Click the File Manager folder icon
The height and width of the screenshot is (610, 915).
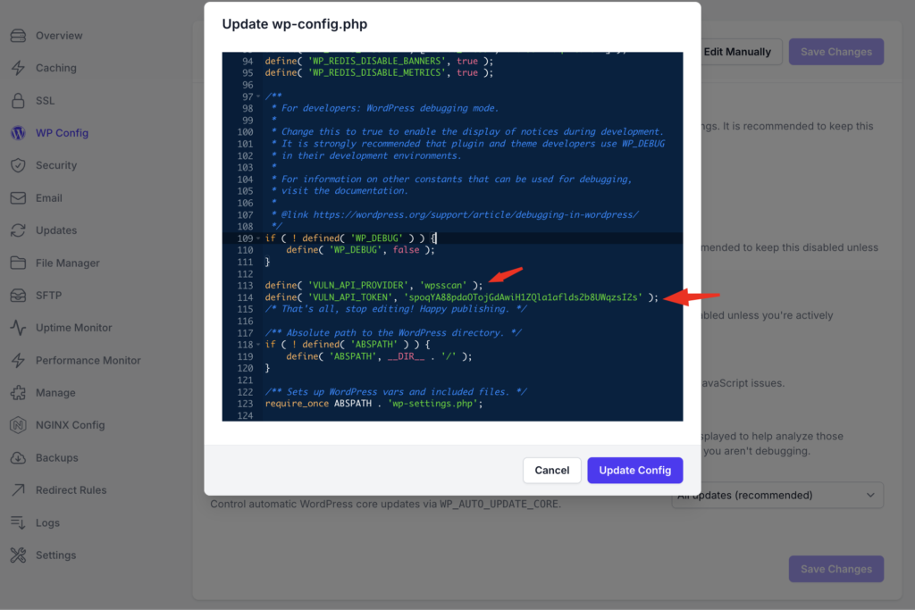click(18, 263)
